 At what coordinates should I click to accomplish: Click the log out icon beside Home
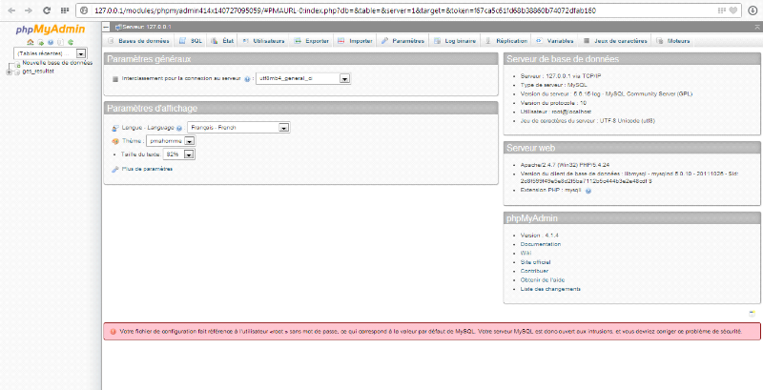pyautogui.click(x=41, y=42)
